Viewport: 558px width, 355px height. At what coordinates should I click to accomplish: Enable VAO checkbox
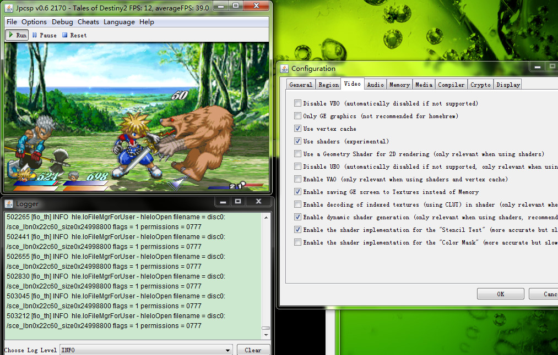point(297,179)
